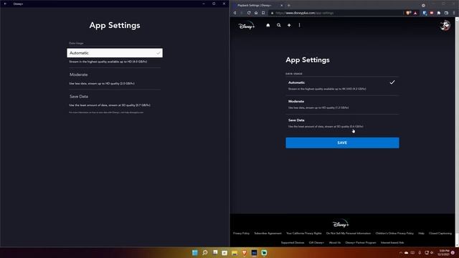Image resolution: width=459 pixels, height=258 pixels.
Task: Open File Explorer from the taskbar
Action: [235, 253]
